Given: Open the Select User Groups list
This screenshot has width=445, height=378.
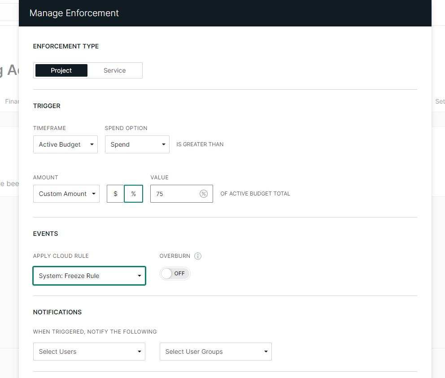Looking at the screenshot, I should 215,352.
